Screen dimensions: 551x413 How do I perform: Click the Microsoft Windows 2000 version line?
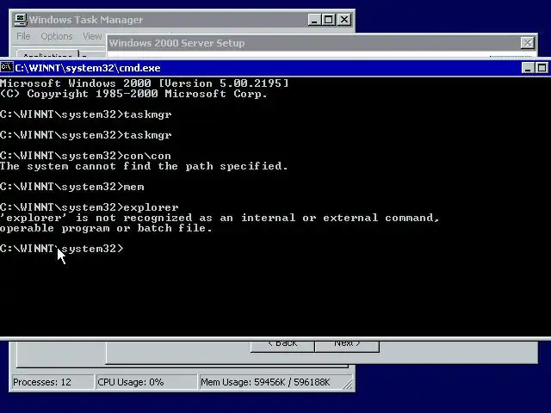[x=144, y=83]
